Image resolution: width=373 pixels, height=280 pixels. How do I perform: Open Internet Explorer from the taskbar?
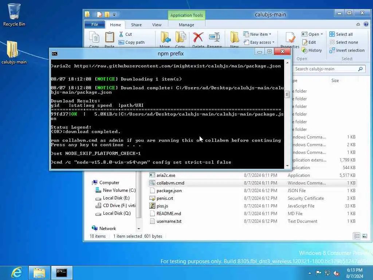click(16, 273)
